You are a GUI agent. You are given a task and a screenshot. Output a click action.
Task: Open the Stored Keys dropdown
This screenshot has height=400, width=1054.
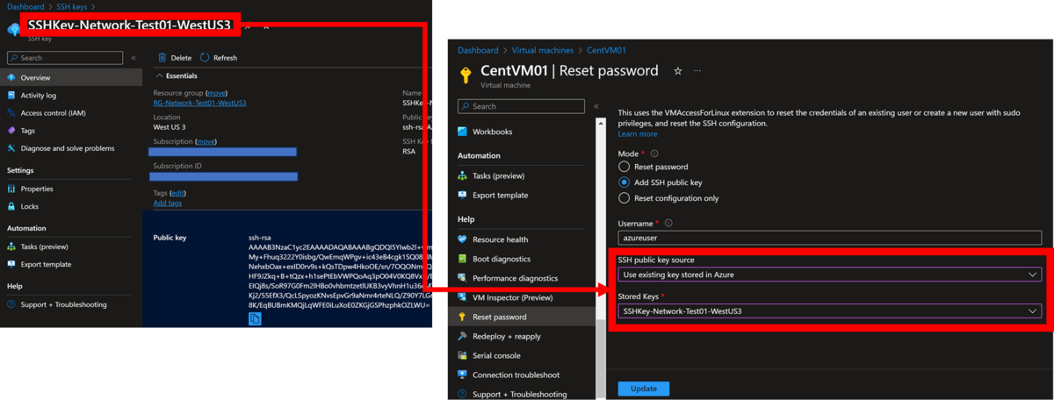pyautogui.click(x=829, y=311)
